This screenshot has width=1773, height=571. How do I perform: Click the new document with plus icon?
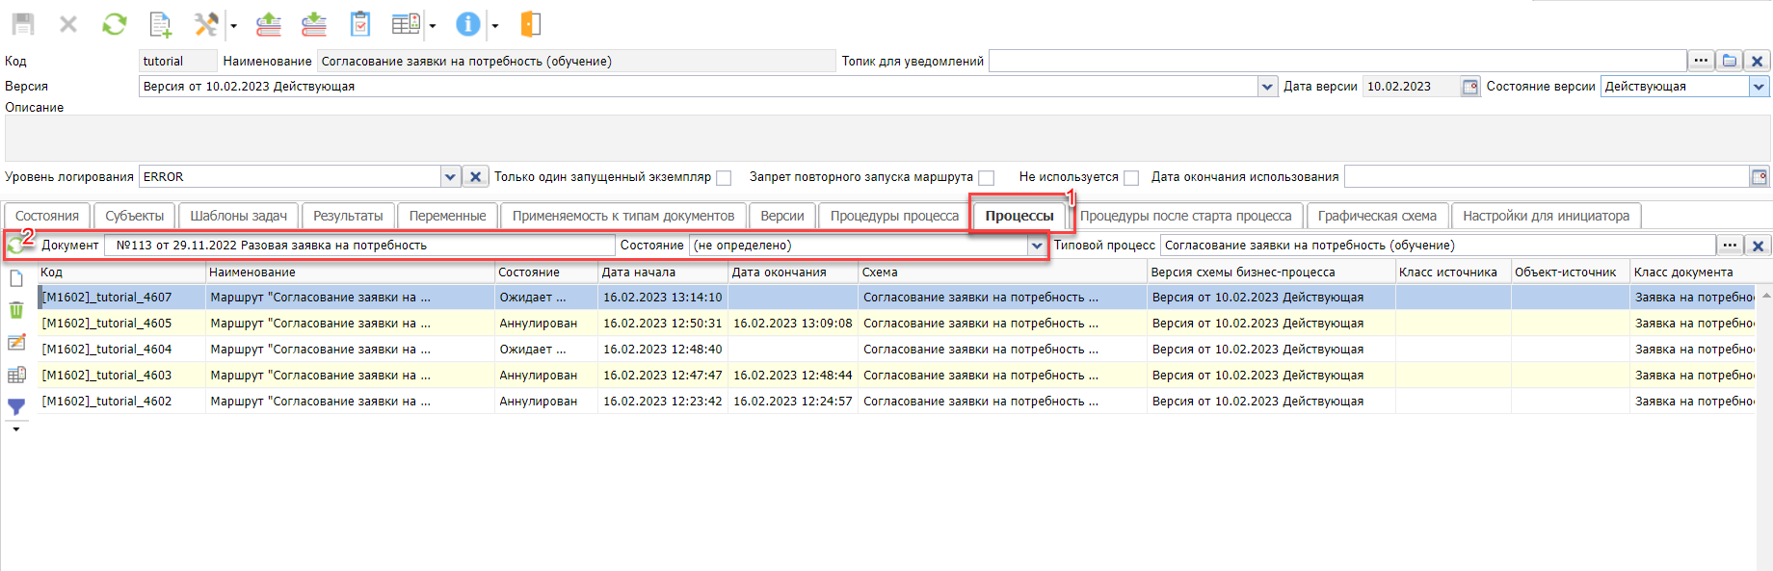(161, 24)
